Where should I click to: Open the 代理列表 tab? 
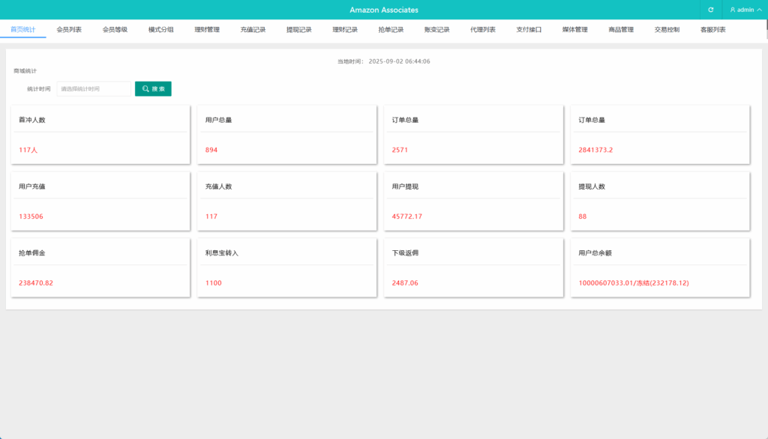click(x=484, y=29)
